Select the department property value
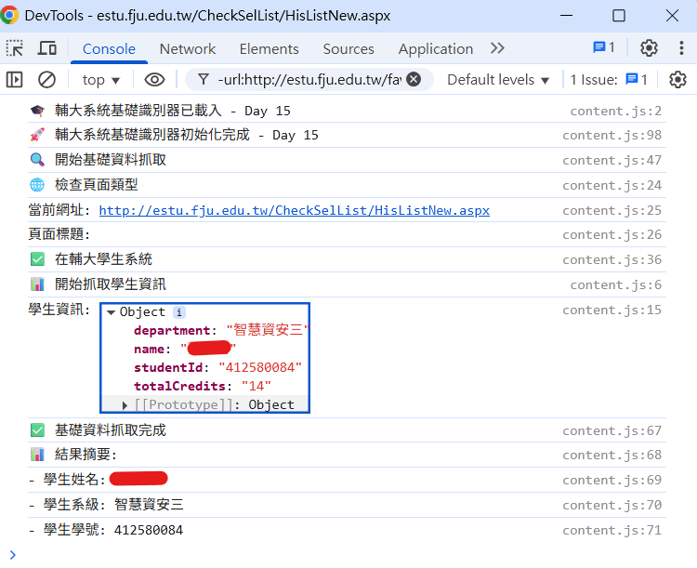This screenshot has height=568, width=697. pyautogui.click(x=268, y=330)
